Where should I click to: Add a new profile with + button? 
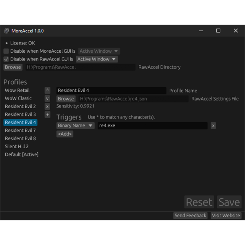click(x=47, y=114)
